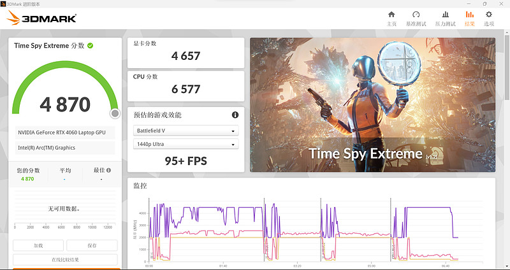Viewport: 510px width, 270px height.
Task: Click the overall score 4 870 in gauge
Action: coord(65,104)
